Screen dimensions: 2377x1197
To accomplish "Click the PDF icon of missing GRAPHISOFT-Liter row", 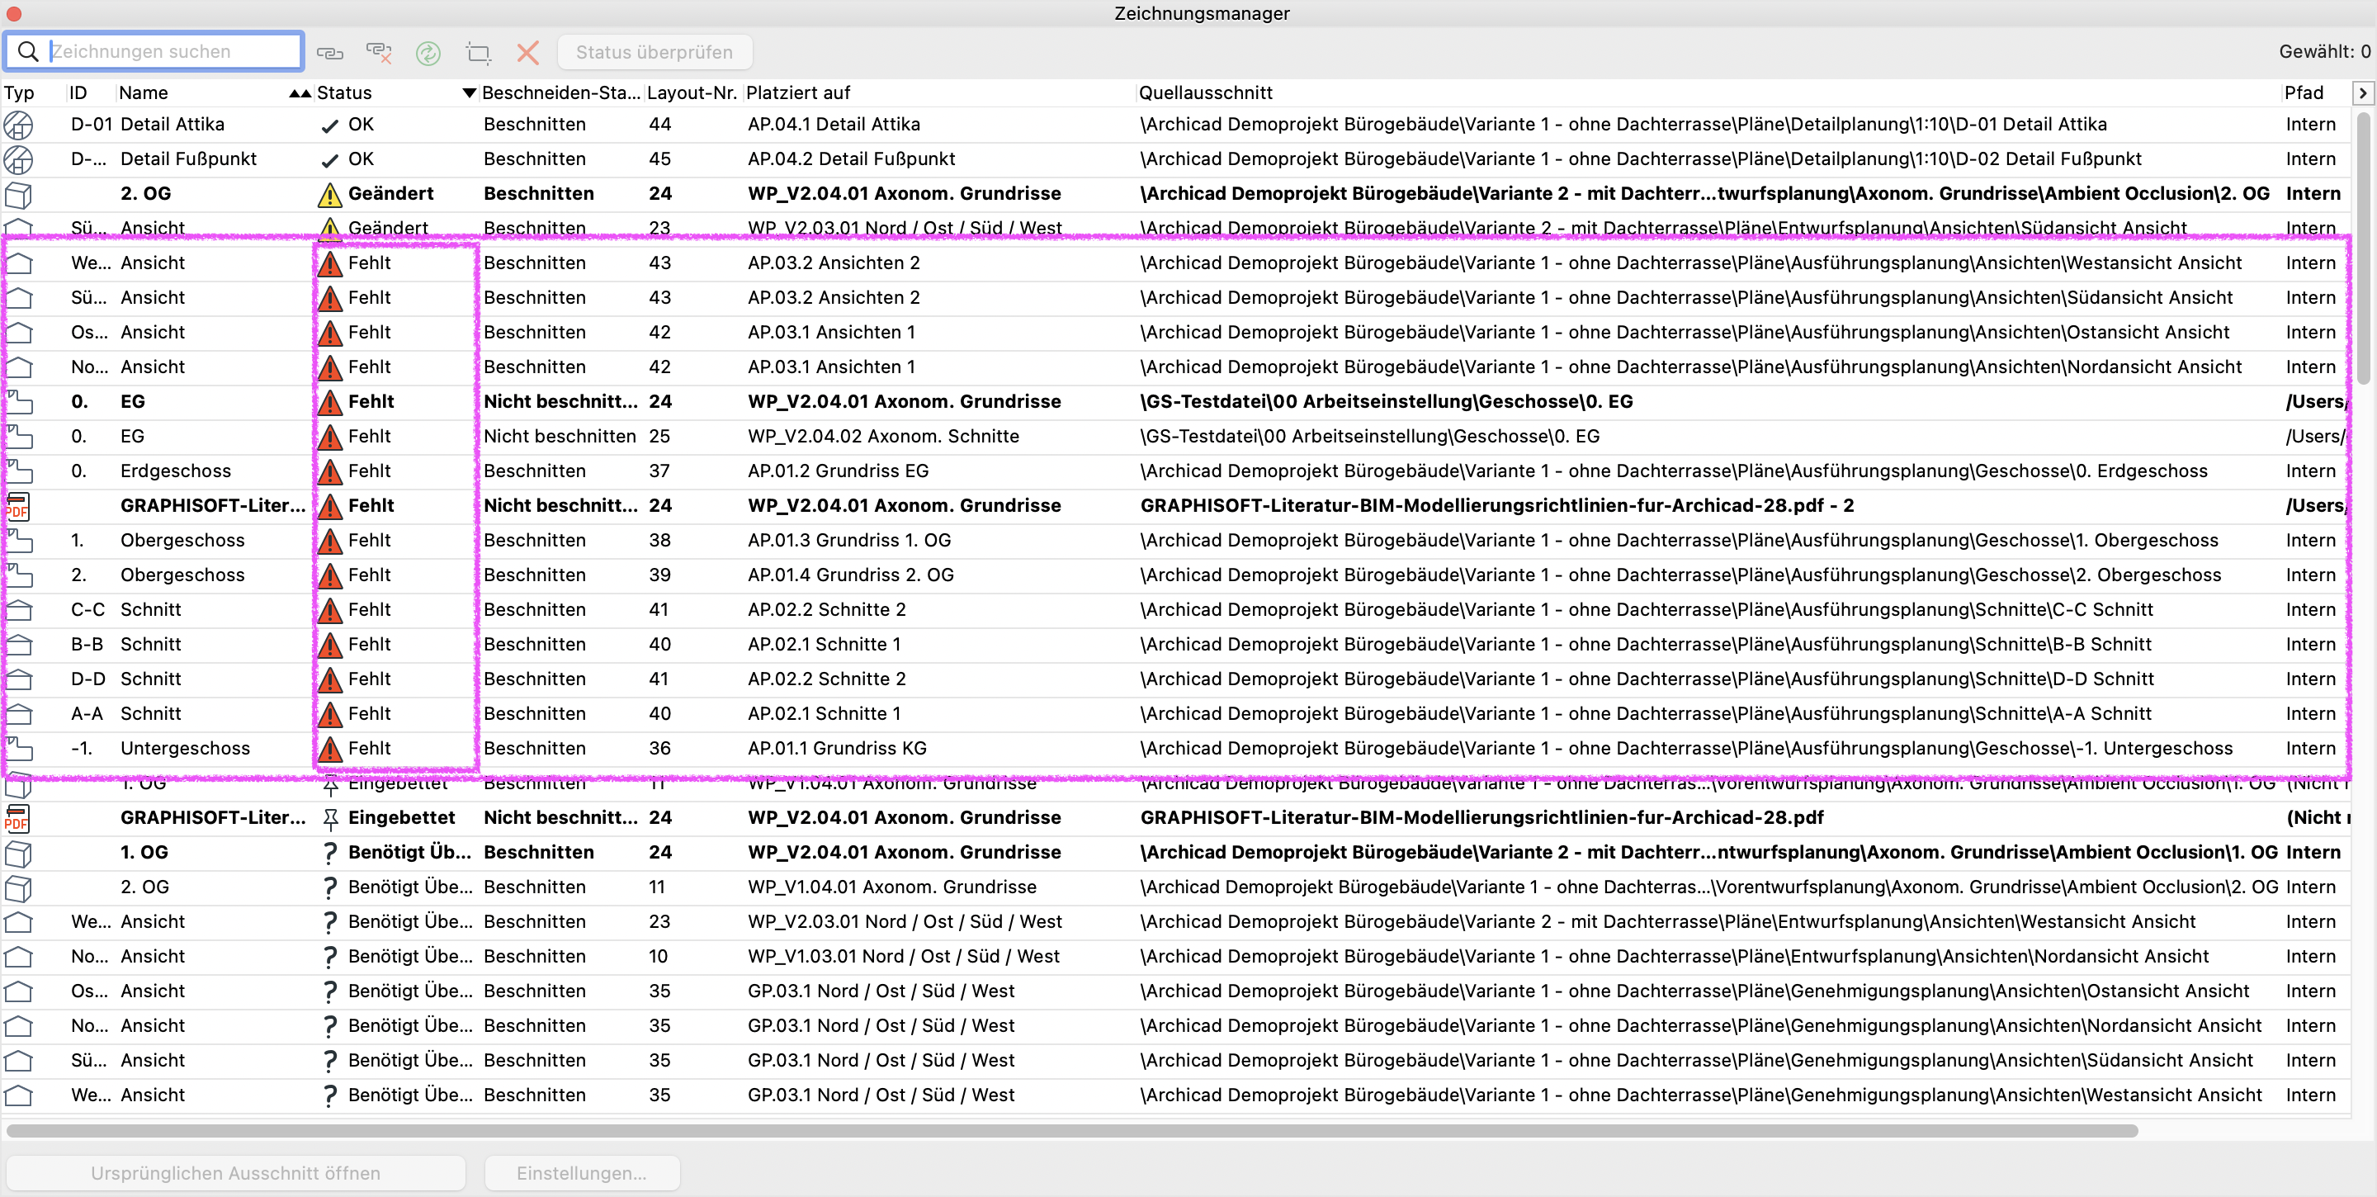I will 17,507.
